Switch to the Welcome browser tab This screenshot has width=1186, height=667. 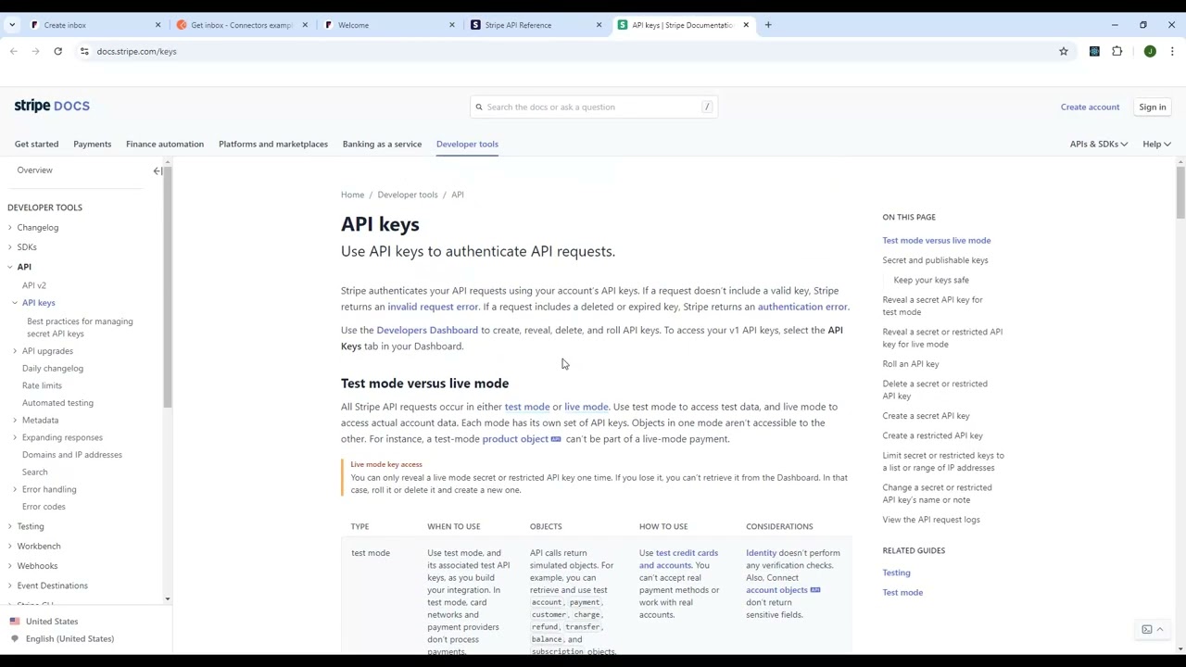[387, 25]
